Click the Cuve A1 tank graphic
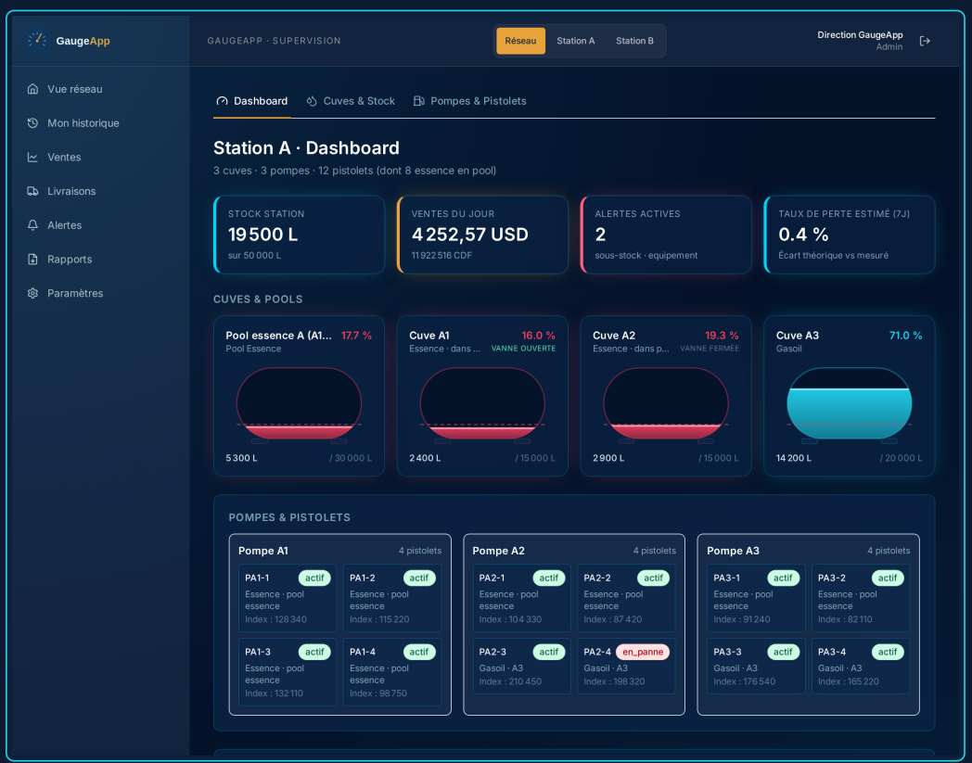Image resolution: width=972 pixels, height=763 pixels. click(482, 404)
